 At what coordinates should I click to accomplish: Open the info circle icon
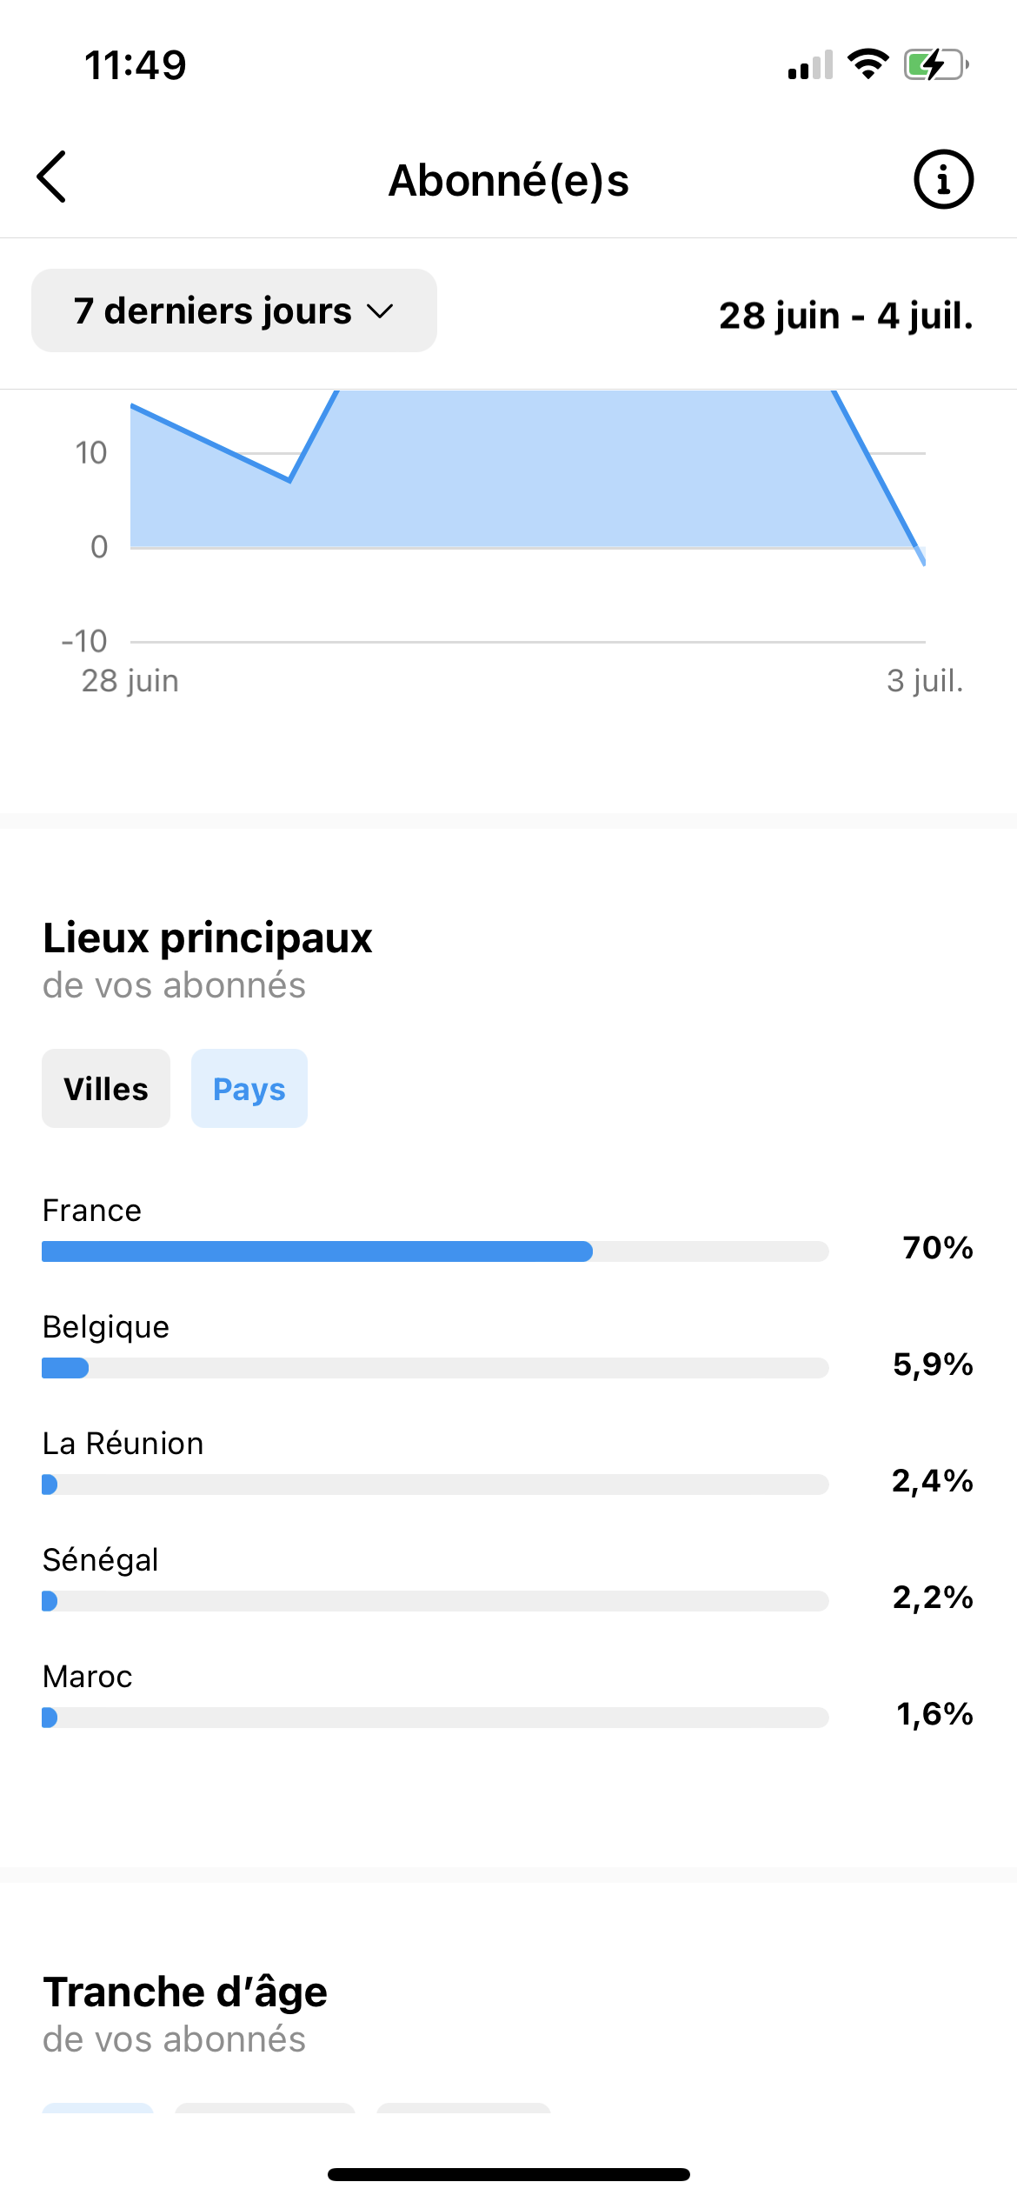coord(943,180)
